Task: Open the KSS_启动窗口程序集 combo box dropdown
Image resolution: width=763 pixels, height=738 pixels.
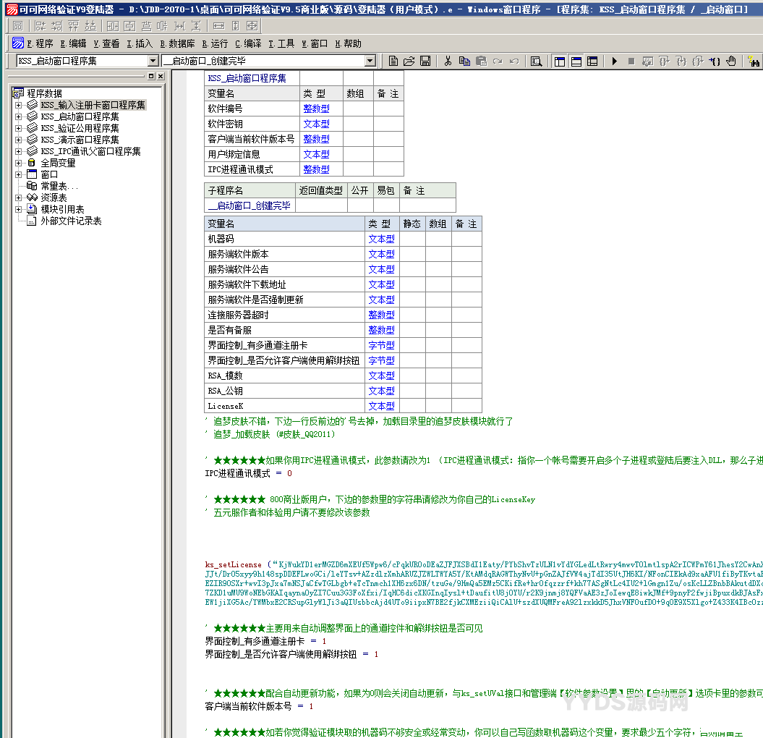Action: 153,61
